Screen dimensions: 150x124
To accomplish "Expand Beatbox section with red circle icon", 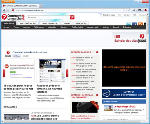I will (x=97, y=95).
